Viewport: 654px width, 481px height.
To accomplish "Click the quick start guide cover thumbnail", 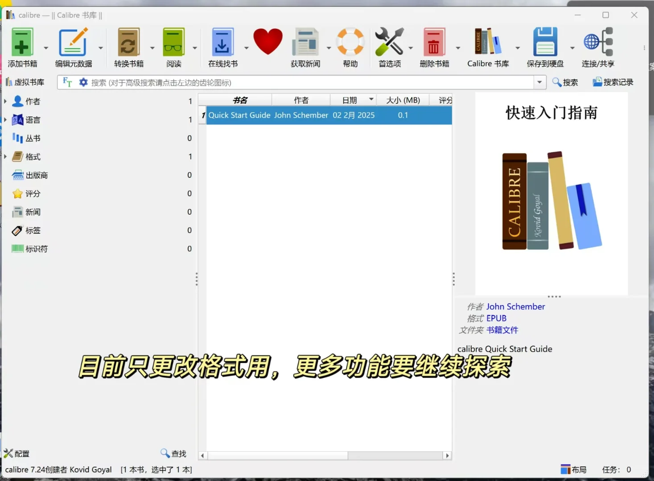I will (x=551, y=193).
